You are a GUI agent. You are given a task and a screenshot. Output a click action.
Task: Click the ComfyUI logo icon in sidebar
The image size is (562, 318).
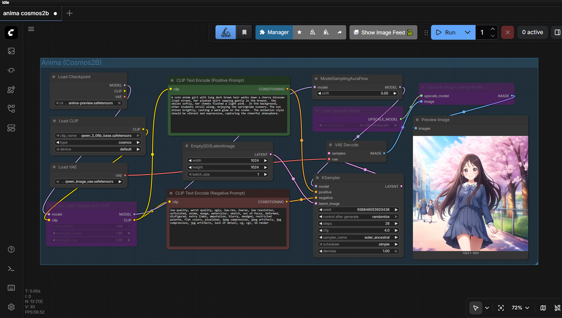tap(11, 33)
